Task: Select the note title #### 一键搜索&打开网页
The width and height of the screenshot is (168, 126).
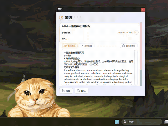Action: click(x=76, y=26)
